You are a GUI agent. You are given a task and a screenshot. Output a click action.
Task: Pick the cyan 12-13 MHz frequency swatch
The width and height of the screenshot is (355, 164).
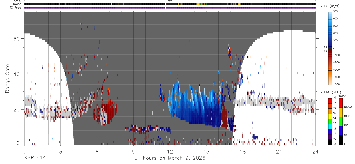click(x=330, y=127)
